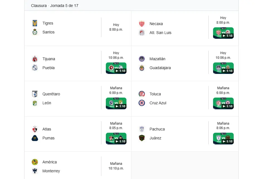Screen dimensions: 266x179
Task: Click the Cruz Azul team crest
Action: tap(142, 103)
